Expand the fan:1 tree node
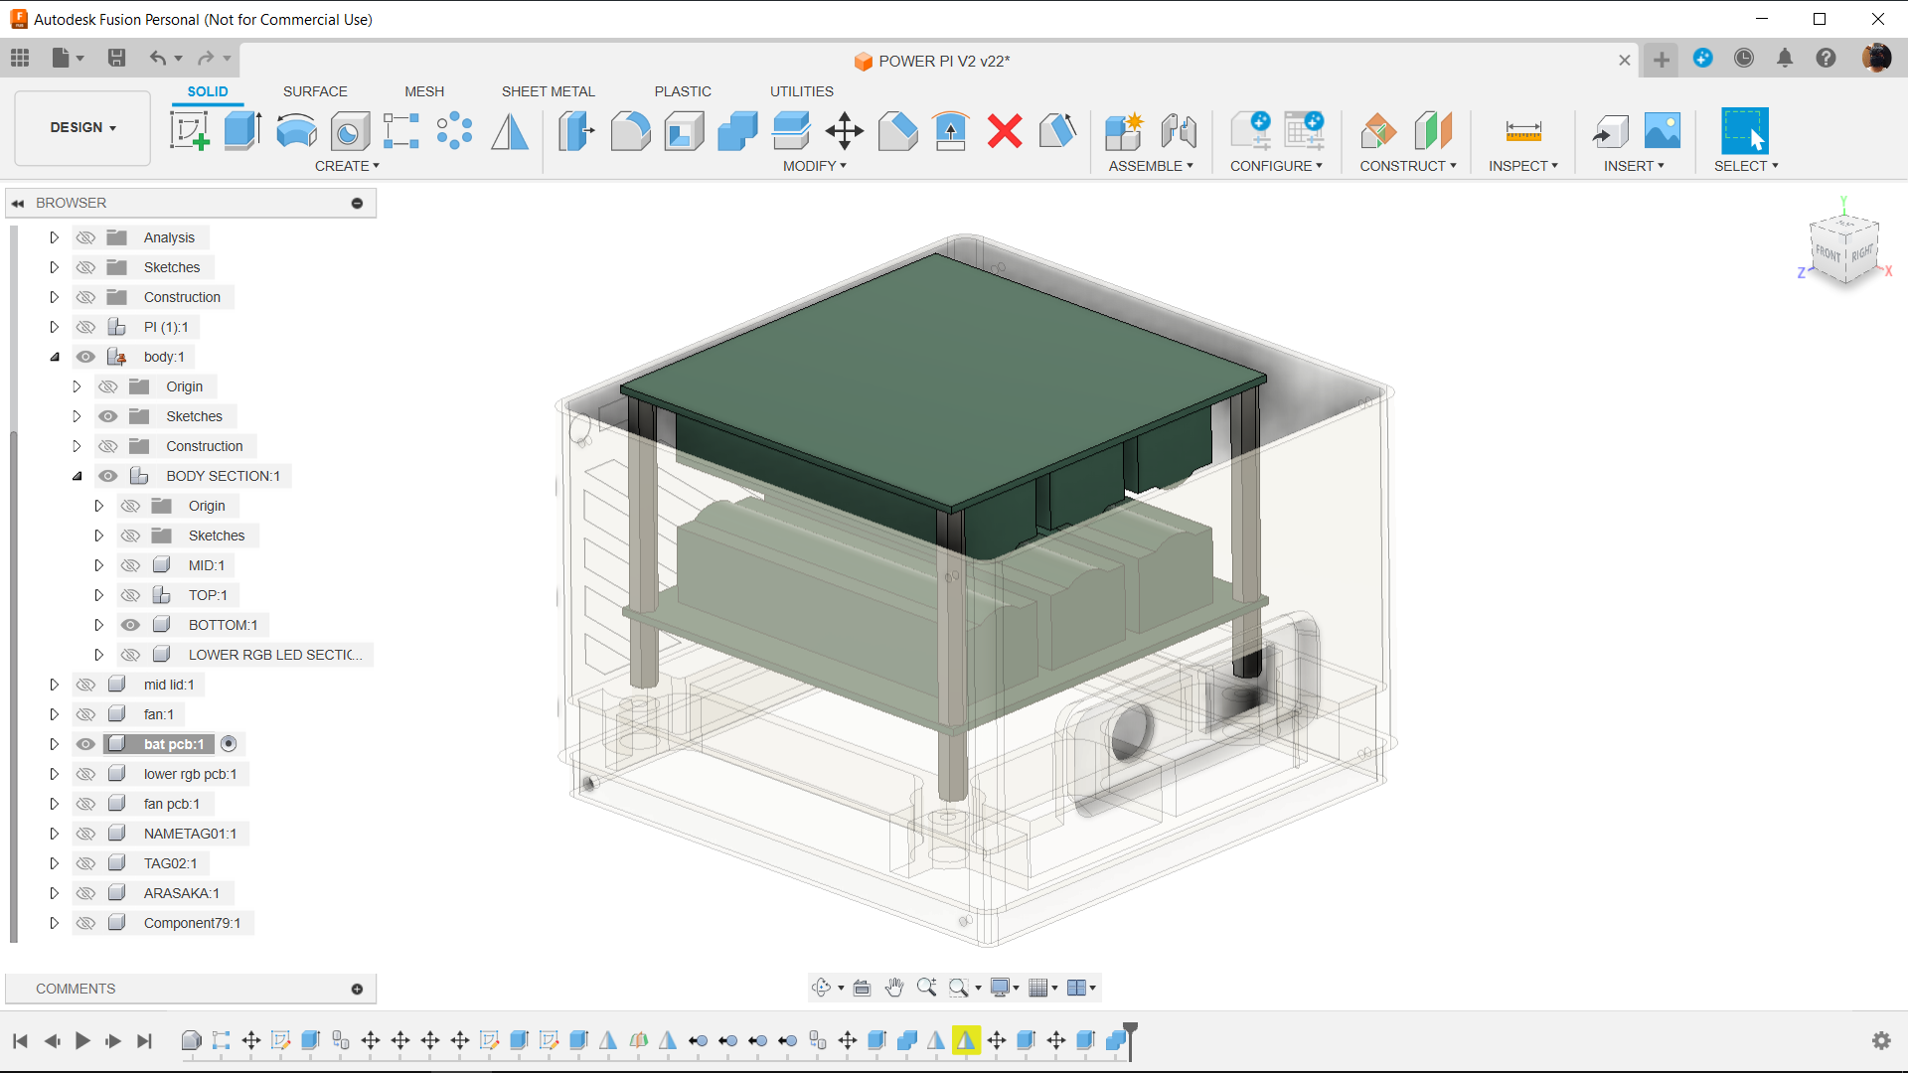 (x=55, y=714)
